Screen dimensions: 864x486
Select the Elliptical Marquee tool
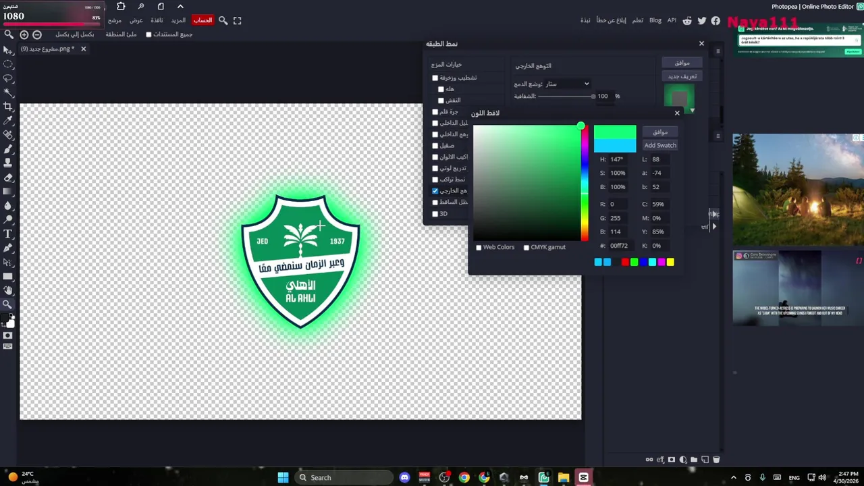point(8,64)
